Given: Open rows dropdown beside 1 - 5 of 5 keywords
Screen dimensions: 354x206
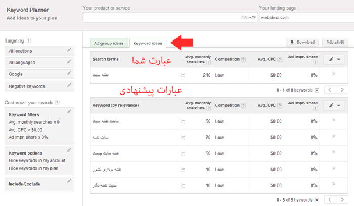Looking at the screenshot, I should [317, 200].
